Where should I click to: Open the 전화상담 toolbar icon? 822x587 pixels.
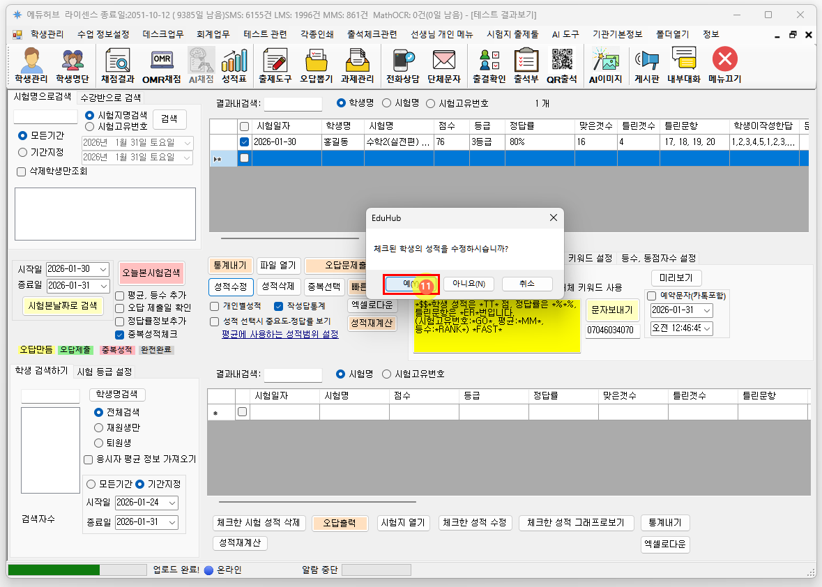(x=402, y=66)
